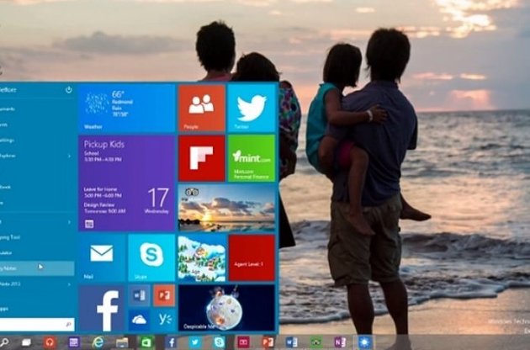Open the TripAdvisor sunset photo tile
This screenshot has height=350, width=530.
pos(226,208)
